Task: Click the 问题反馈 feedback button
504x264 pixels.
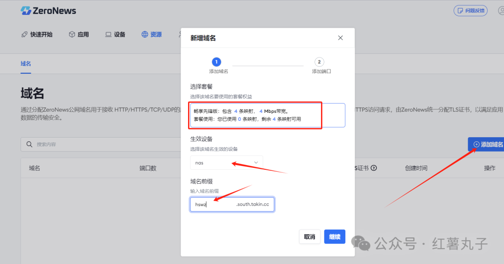Action: pyautogui.click(x=470, y=11)
